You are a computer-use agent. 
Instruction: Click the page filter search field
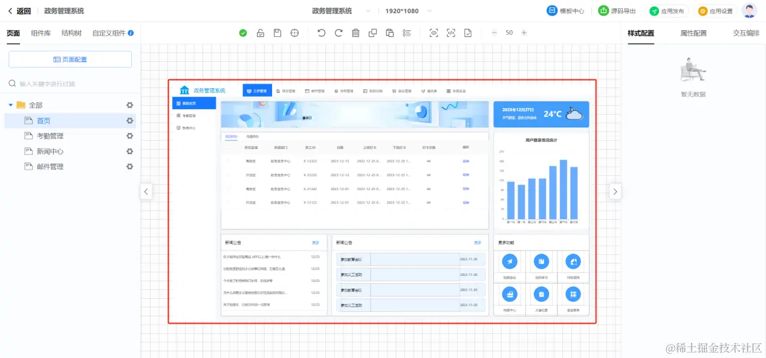[x=70, y=84]
